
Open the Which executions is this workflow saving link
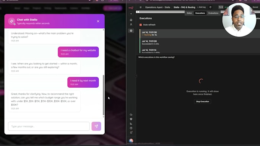pos(156,57)
